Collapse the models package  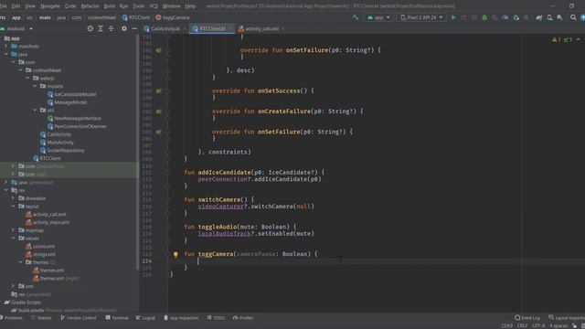click(x=35, y=86)
